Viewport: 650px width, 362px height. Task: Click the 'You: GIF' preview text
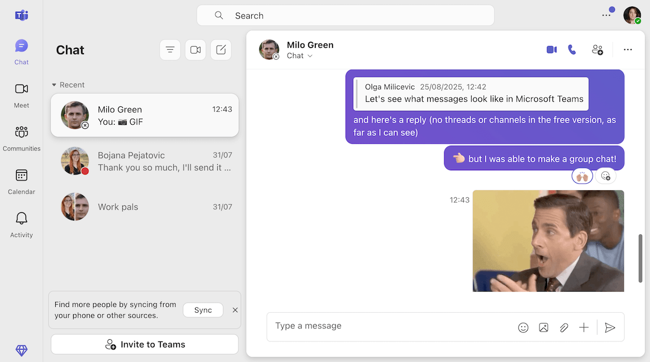(x=120, y=122)
